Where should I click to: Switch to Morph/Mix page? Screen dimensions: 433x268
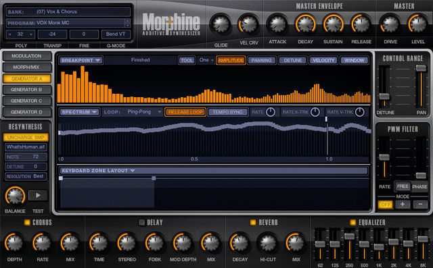(x=27, y=68)
